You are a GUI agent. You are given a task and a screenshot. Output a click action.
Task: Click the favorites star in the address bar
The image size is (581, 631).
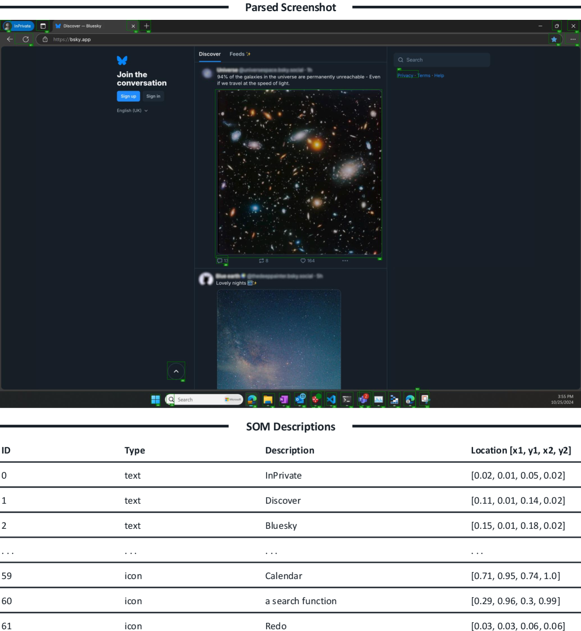click(554, 39)
